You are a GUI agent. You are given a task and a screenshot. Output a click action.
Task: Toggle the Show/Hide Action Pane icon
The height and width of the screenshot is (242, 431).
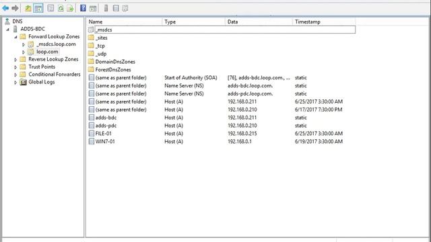tap(93, 8)
